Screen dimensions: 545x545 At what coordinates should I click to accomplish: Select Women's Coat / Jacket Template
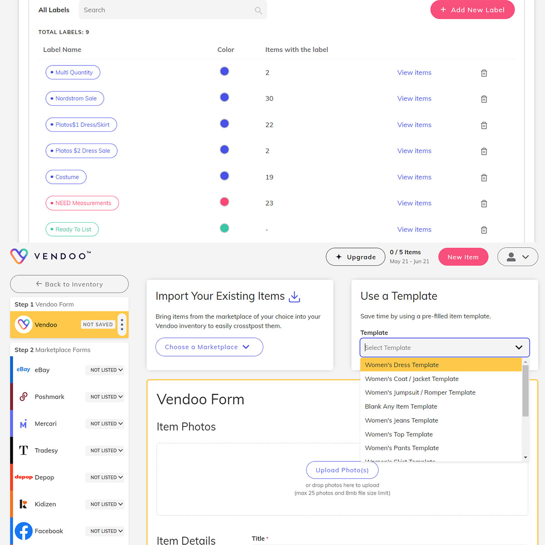(441, 379)
